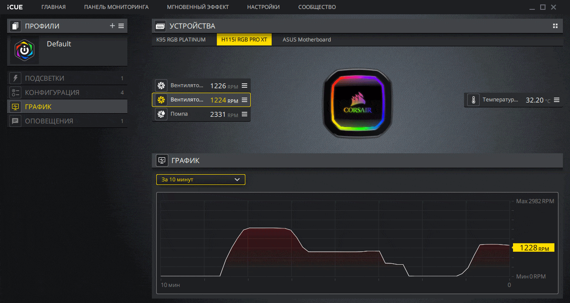Open the НАСТРОЙКИ menu

tap(263, 7)
